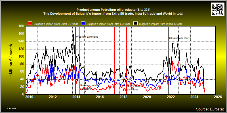Click the 2020 x-axis label
Screen dimensions: 227x113
click(x=147, y=97)
